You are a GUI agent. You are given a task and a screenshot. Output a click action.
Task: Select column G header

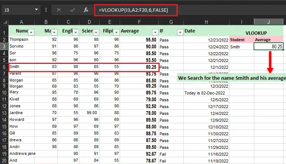coord(171,22)
